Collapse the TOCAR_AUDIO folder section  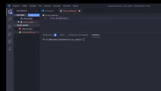tap(15, 25)
